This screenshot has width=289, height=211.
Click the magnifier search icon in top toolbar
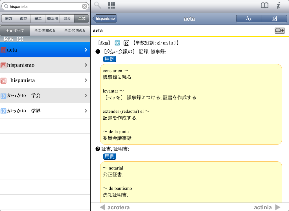[98, 5]
